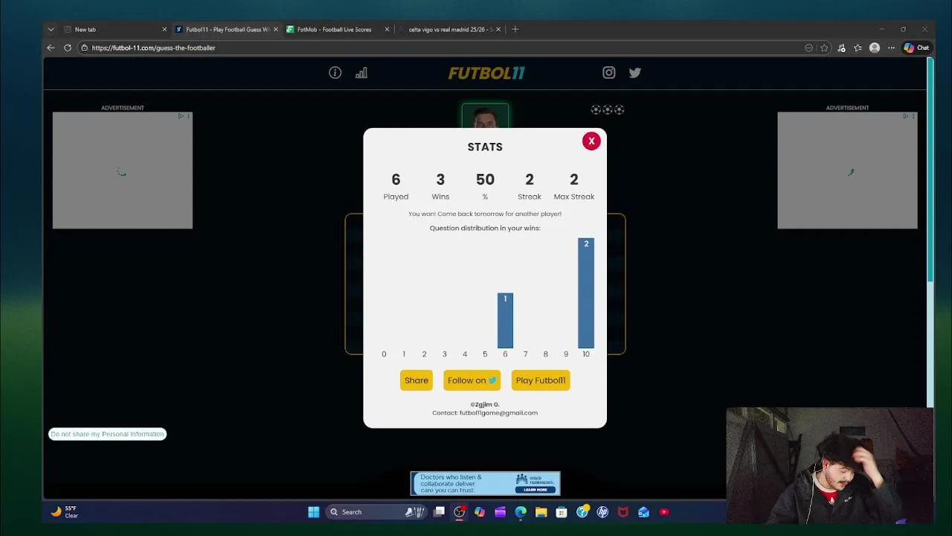Close the Futbol11 browser tab
Viewport: 952px width, 536px height.
[276, 30]
